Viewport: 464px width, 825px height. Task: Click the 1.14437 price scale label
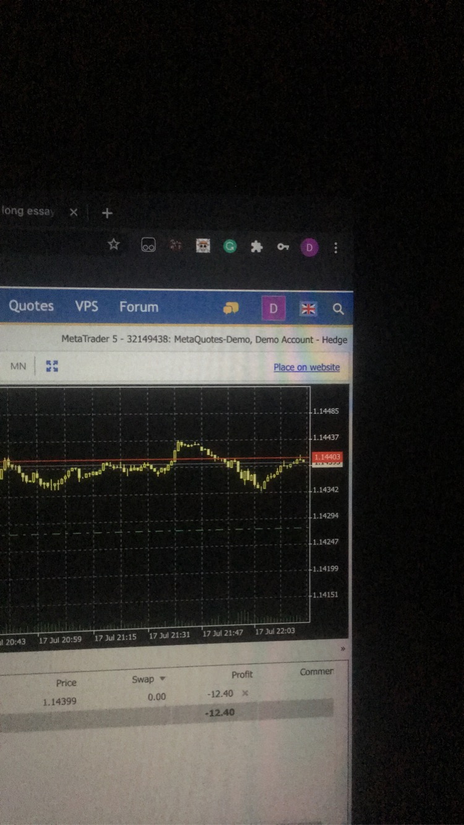point(326,437)
